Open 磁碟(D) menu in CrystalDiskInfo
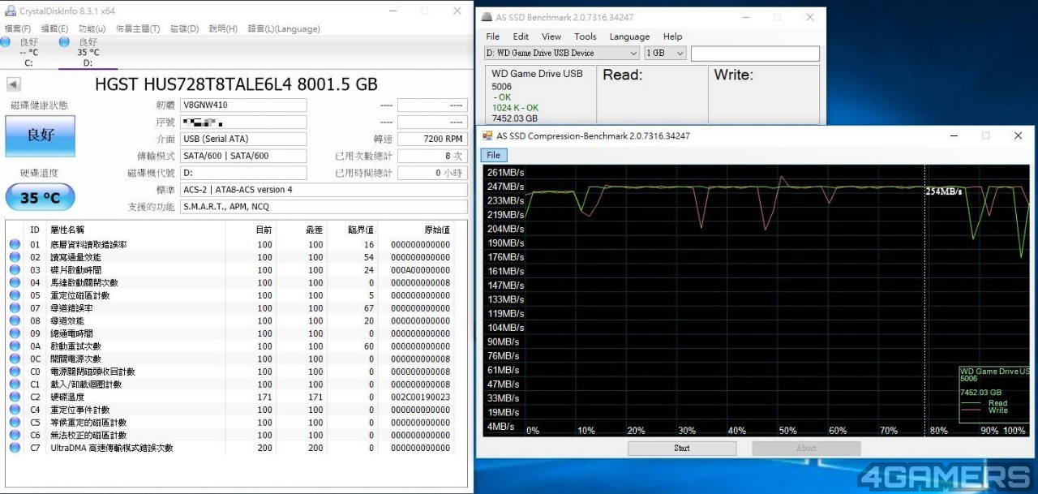This screenshot has width=1038, height=494. pos(184,28)
